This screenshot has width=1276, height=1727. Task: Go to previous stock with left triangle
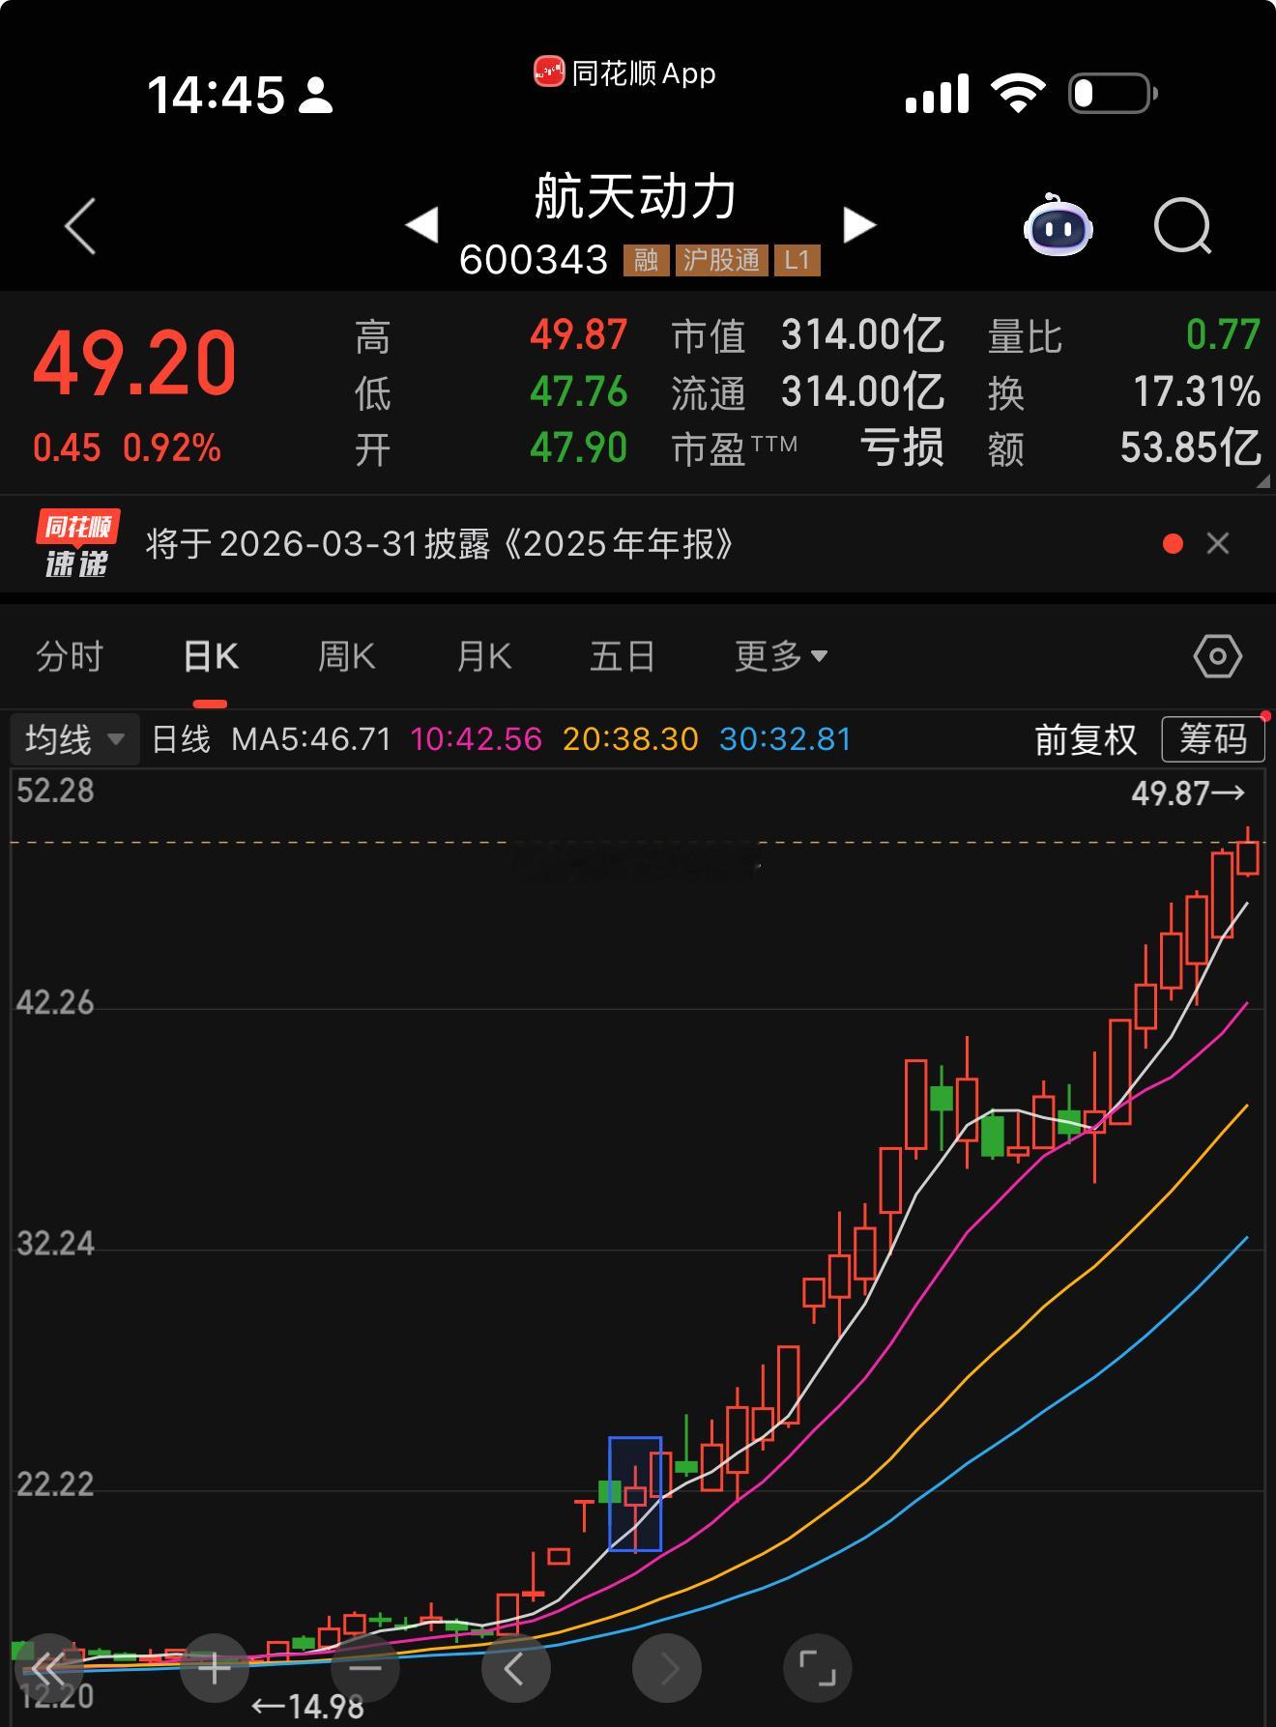421,225
